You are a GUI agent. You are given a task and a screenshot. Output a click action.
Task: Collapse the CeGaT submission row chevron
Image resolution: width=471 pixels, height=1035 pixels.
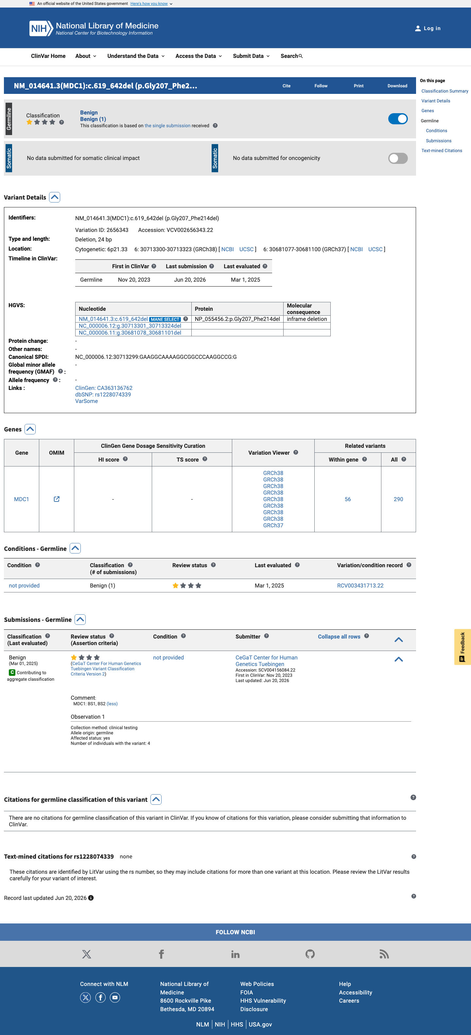coord(399,659)
